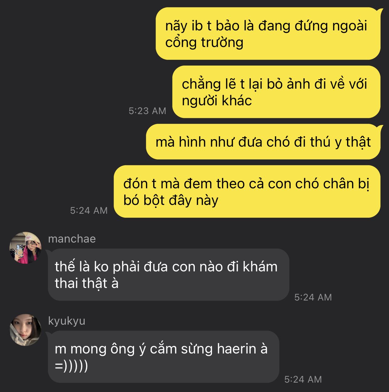The image size is (389, 392).
Task: Tap the words 'cổng trường' in first bubble
Action: (204, 42)
